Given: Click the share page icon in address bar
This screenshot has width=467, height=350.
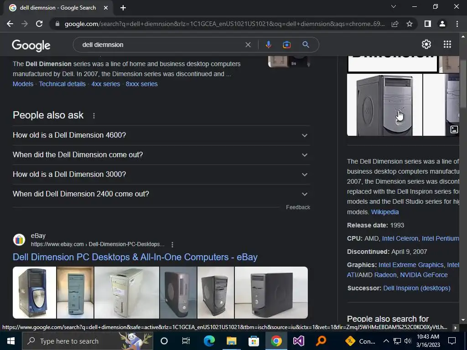Looking at the screenshot, I should coord(395,24).
